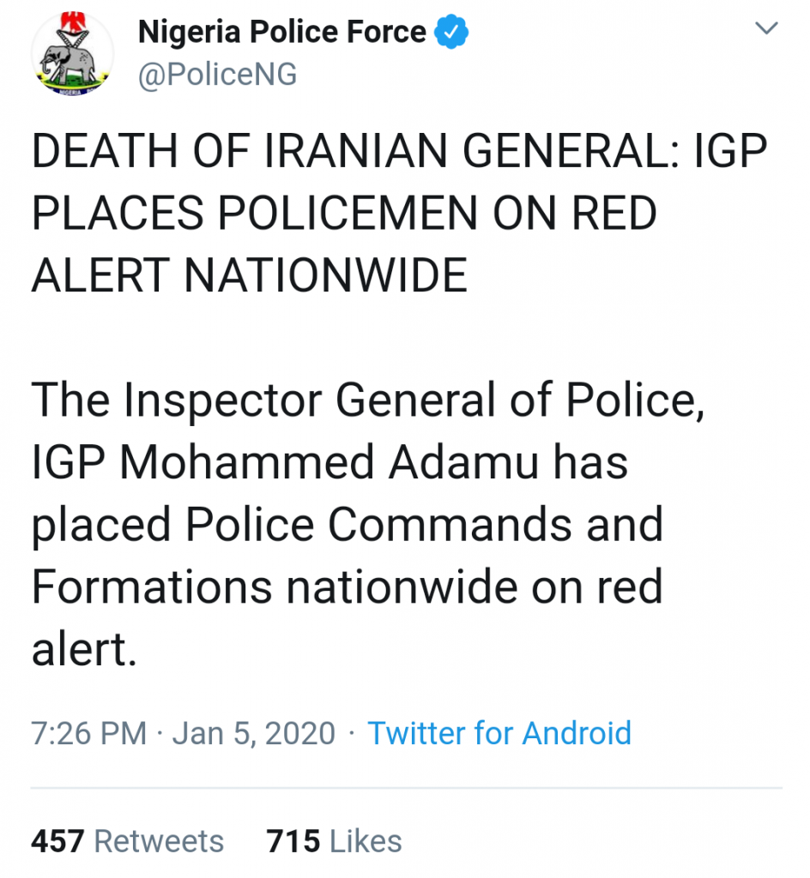Click the Jan 5, 2020 date
Screen dimensions: 810x878
(x=255, y=734)
